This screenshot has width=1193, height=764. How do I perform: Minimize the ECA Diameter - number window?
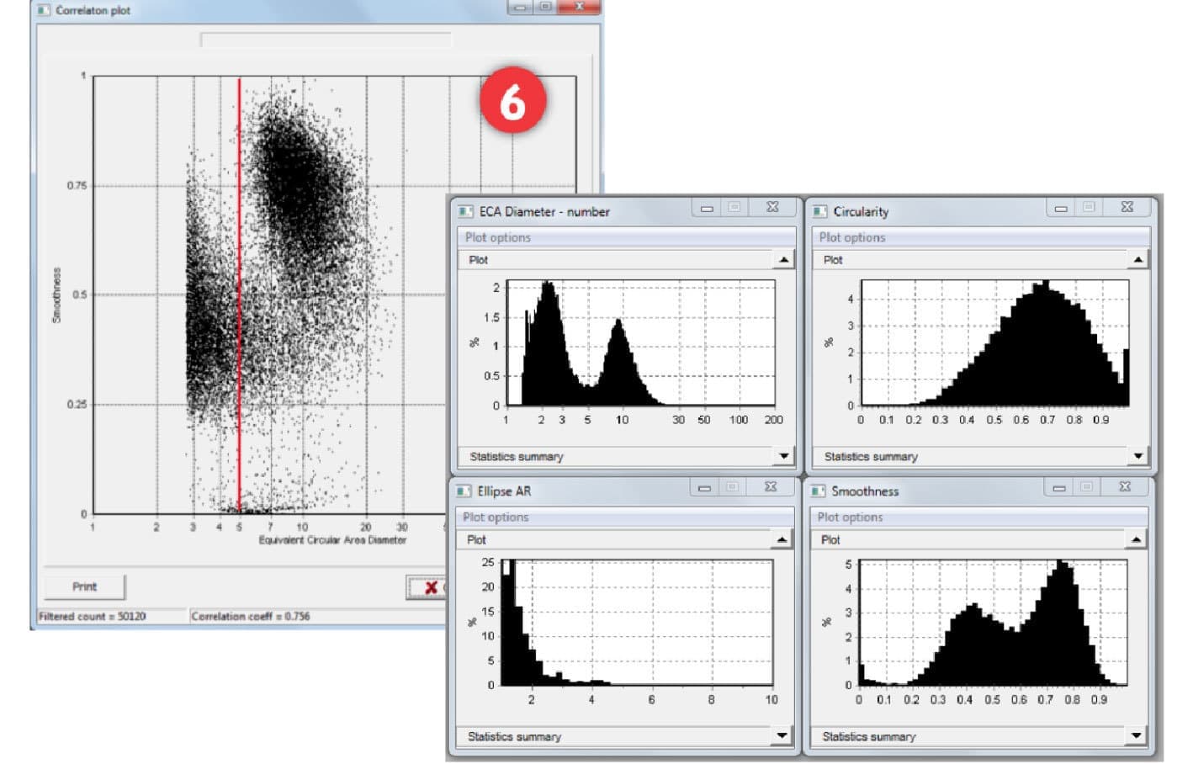pyautogui.click(x=707, y=208)
